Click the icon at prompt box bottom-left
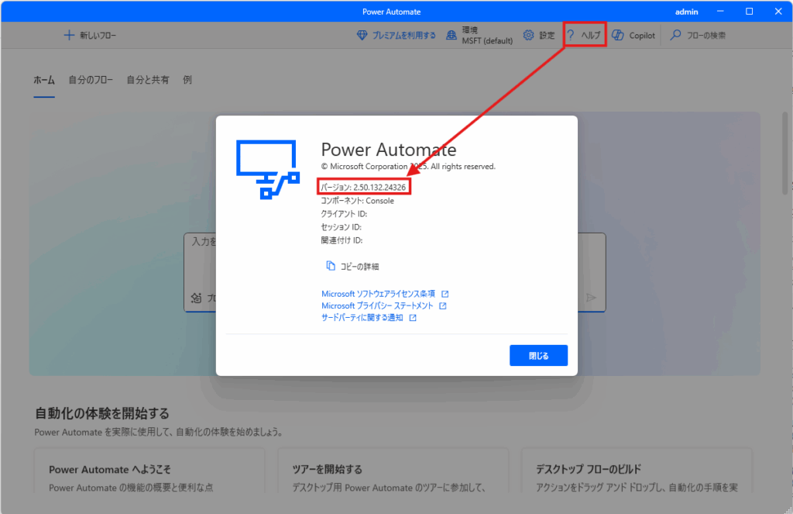 tap(196, 298)
